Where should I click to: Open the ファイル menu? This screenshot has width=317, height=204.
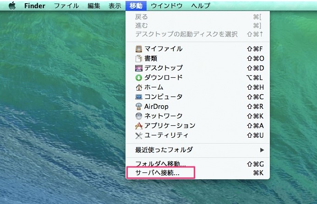[66, 5]
